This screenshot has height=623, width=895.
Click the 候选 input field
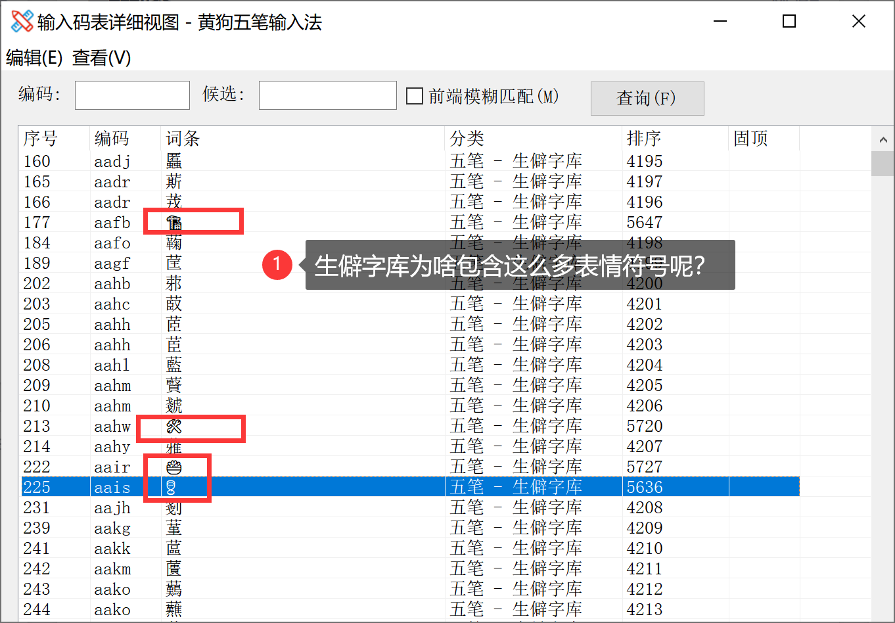327,95
